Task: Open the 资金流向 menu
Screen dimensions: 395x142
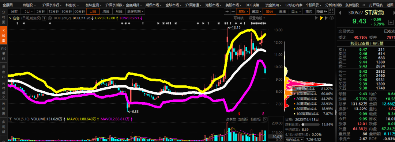Action: (x=274, y=5)
